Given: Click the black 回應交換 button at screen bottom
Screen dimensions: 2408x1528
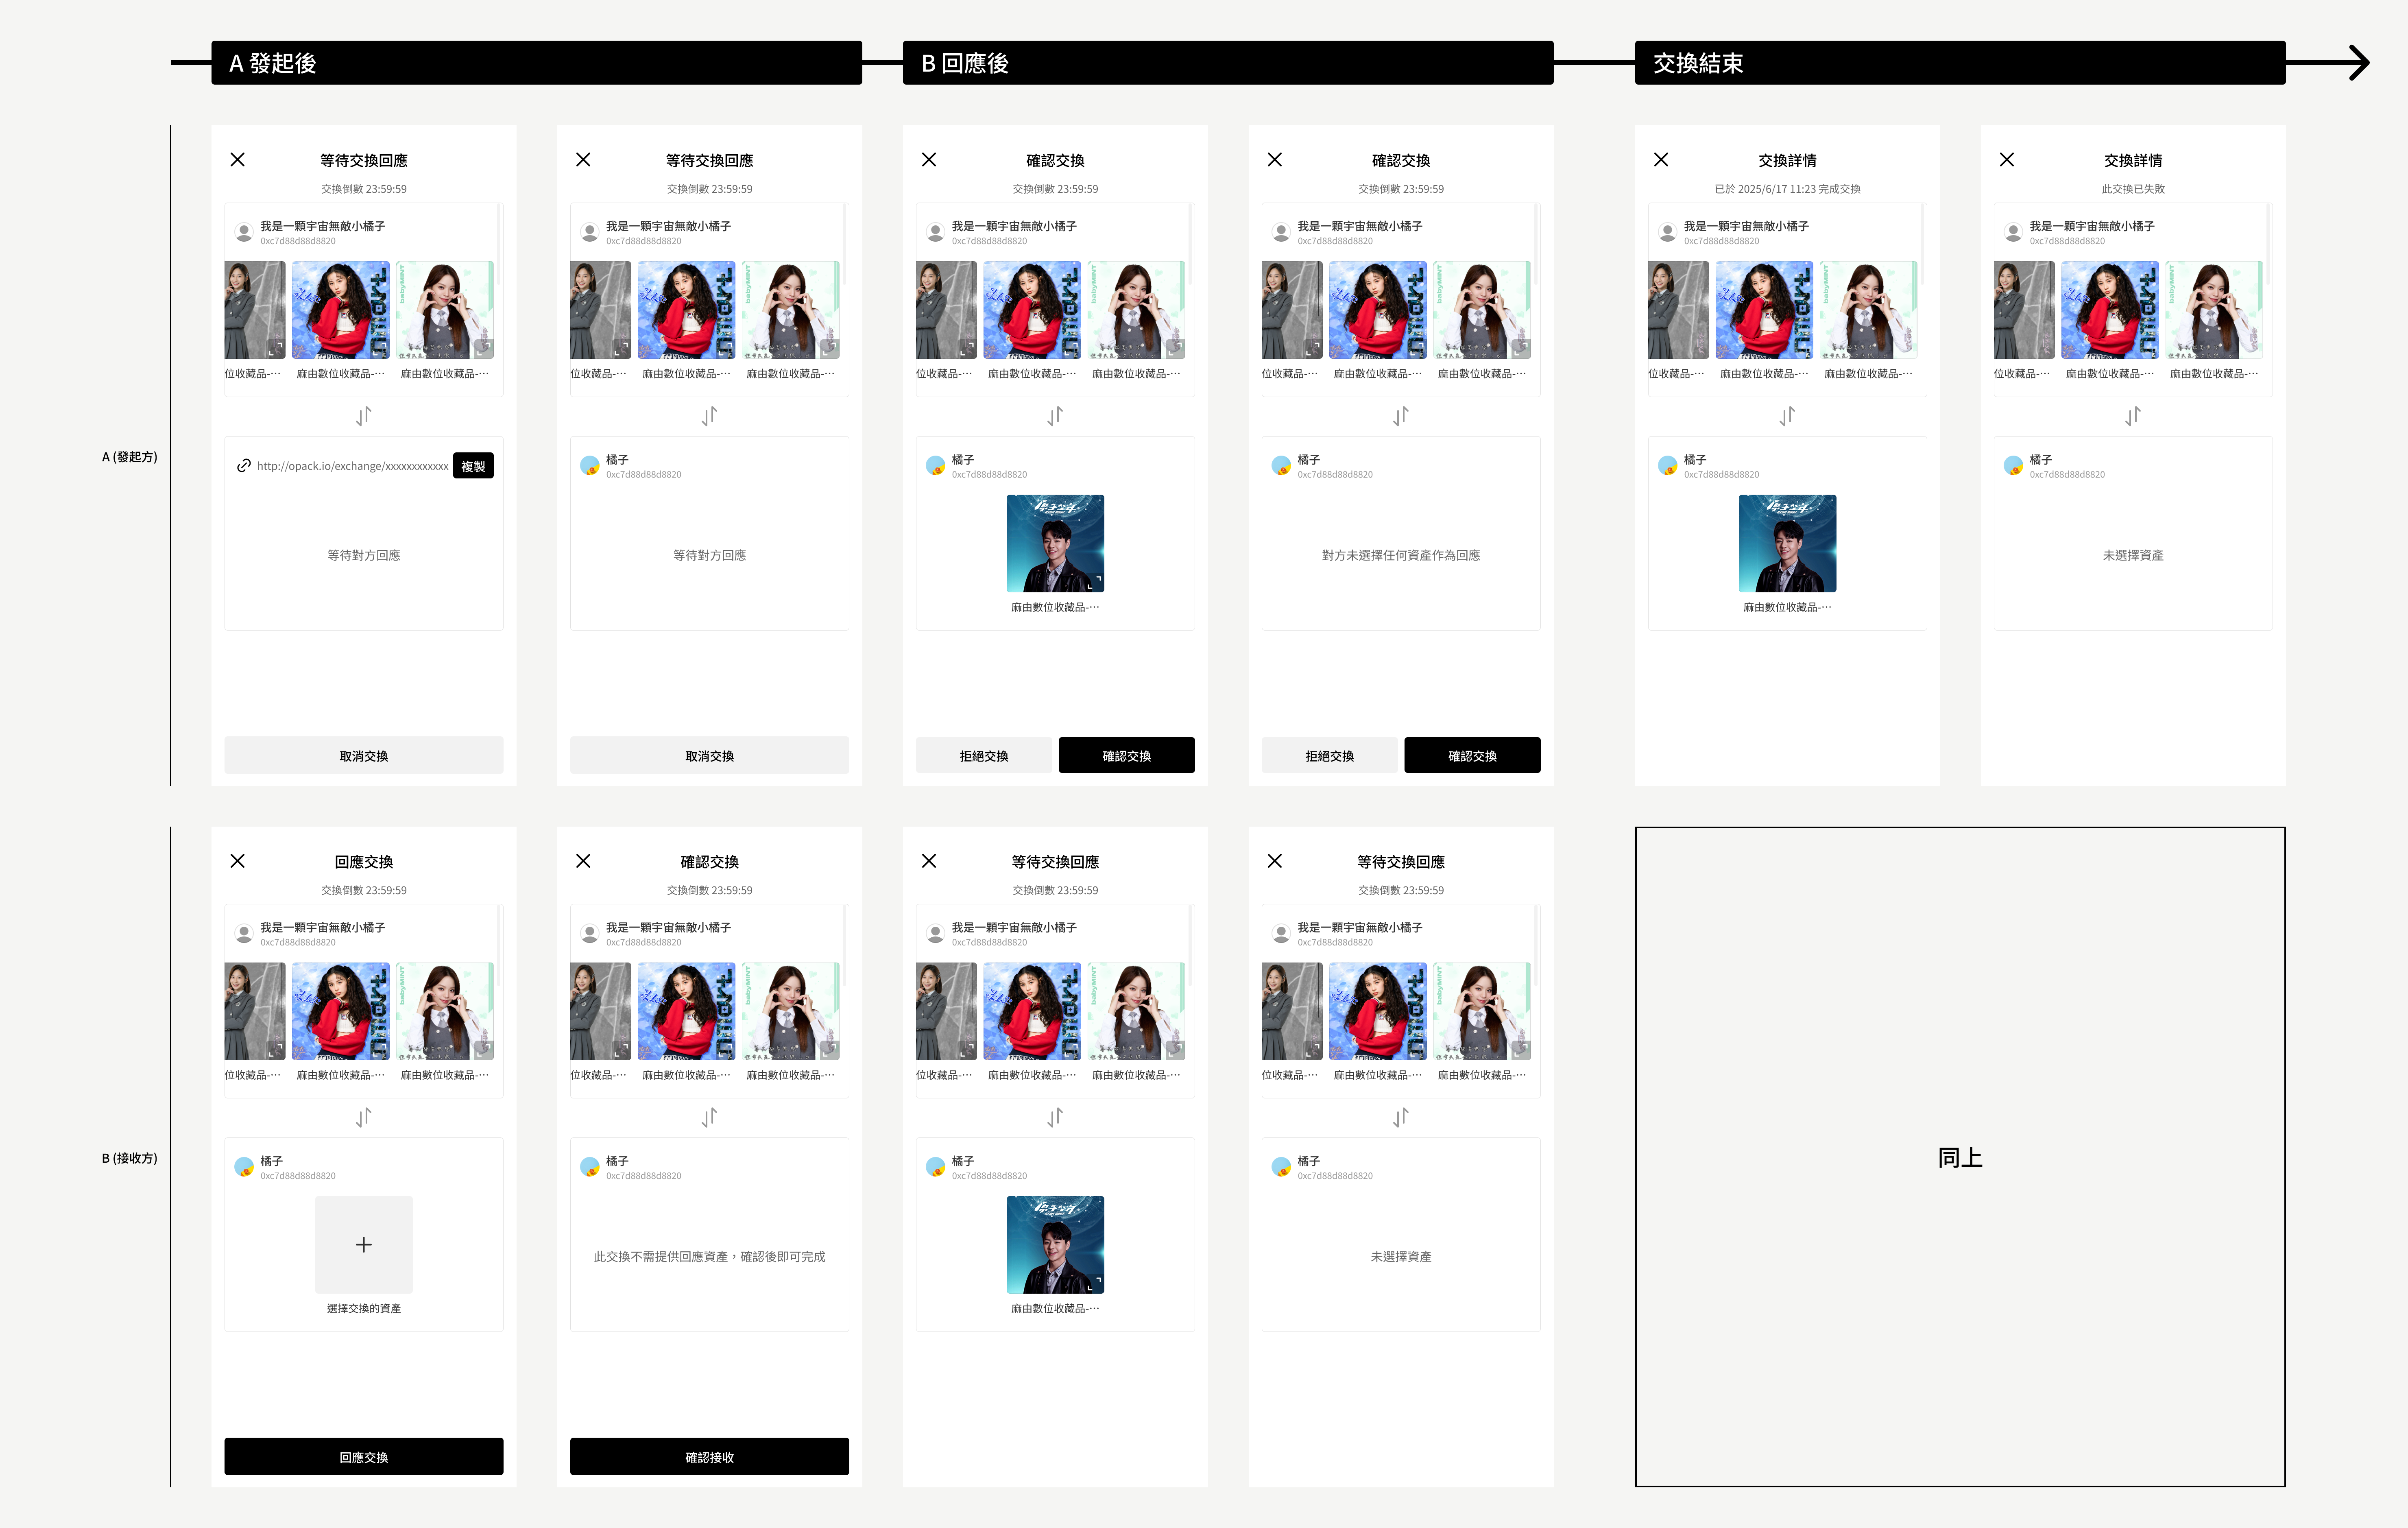Looking at the screenshot, I should click(364, 1457).
